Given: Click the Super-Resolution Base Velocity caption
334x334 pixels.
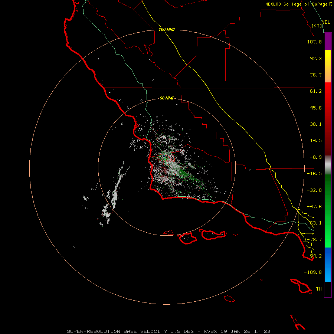Looking at the screenshot, I should point(168,331).
